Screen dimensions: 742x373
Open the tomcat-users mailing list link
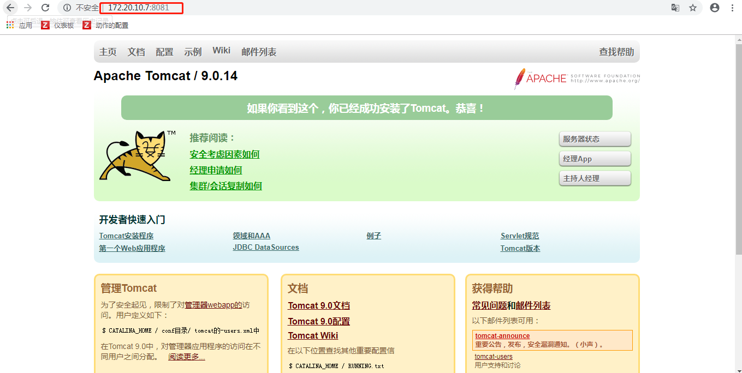point(494,357)
